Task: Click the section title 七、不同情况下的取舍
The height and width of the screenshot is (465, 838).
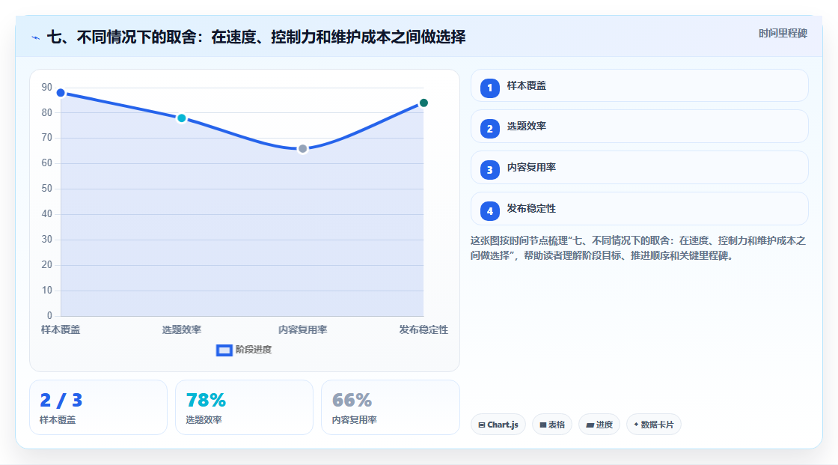Action: point(257,37)
